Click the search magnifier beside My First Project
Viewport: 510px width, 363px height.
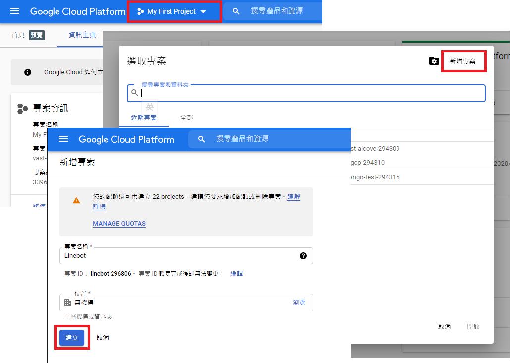click(236, 11)
